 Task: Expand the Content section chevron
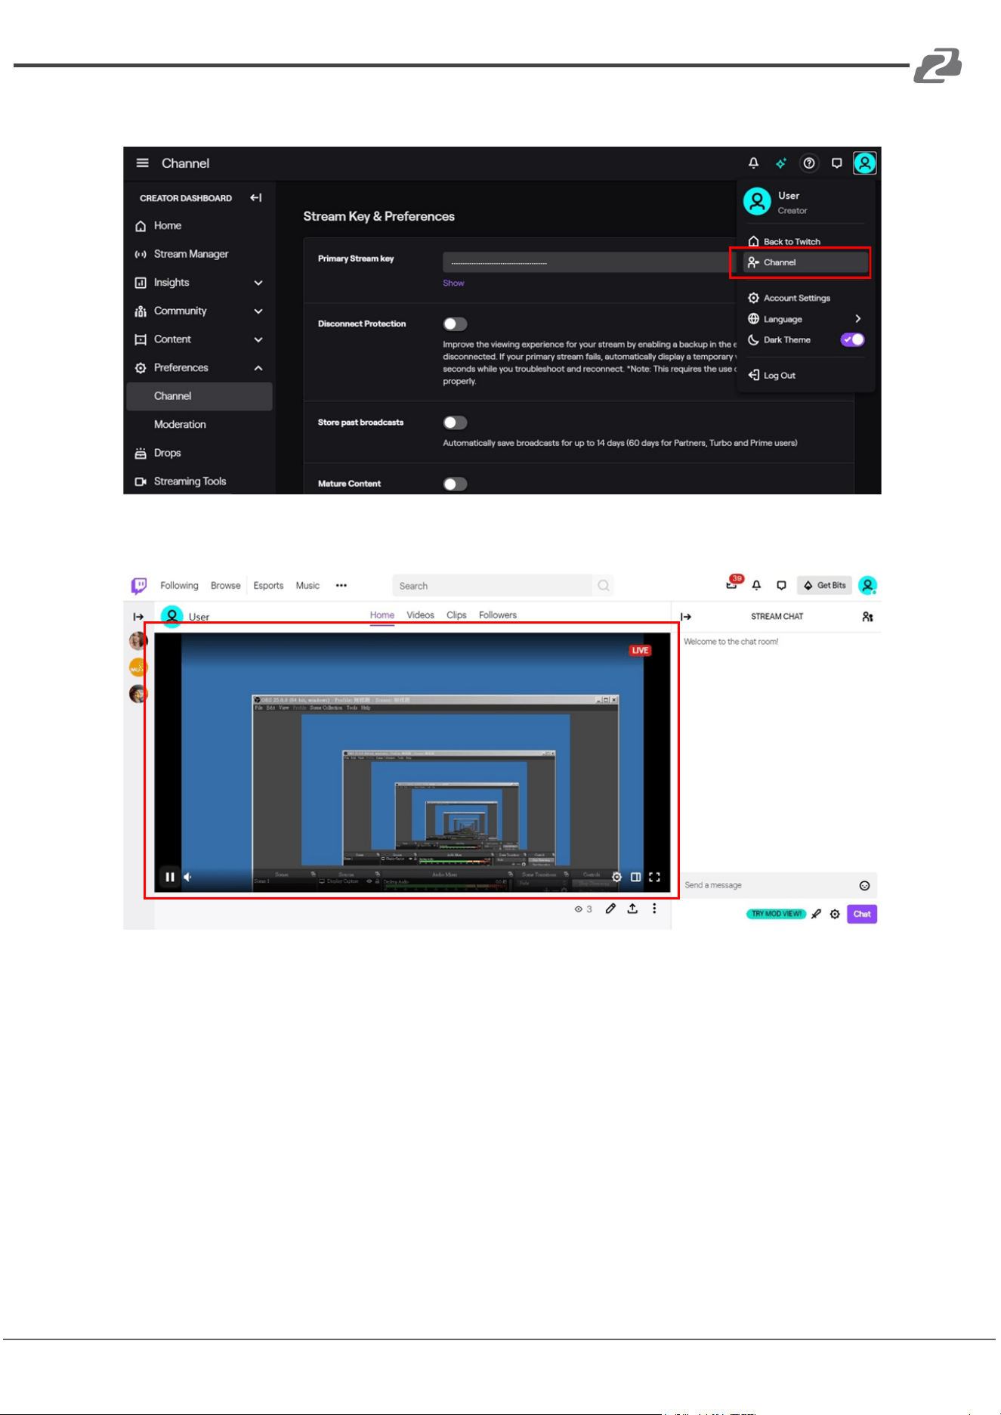pos(258,340)
